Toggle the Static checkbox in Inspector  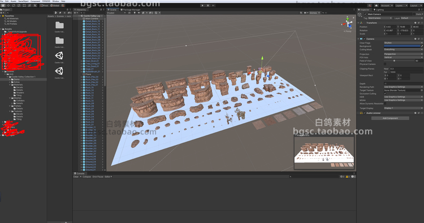point(414,14)
